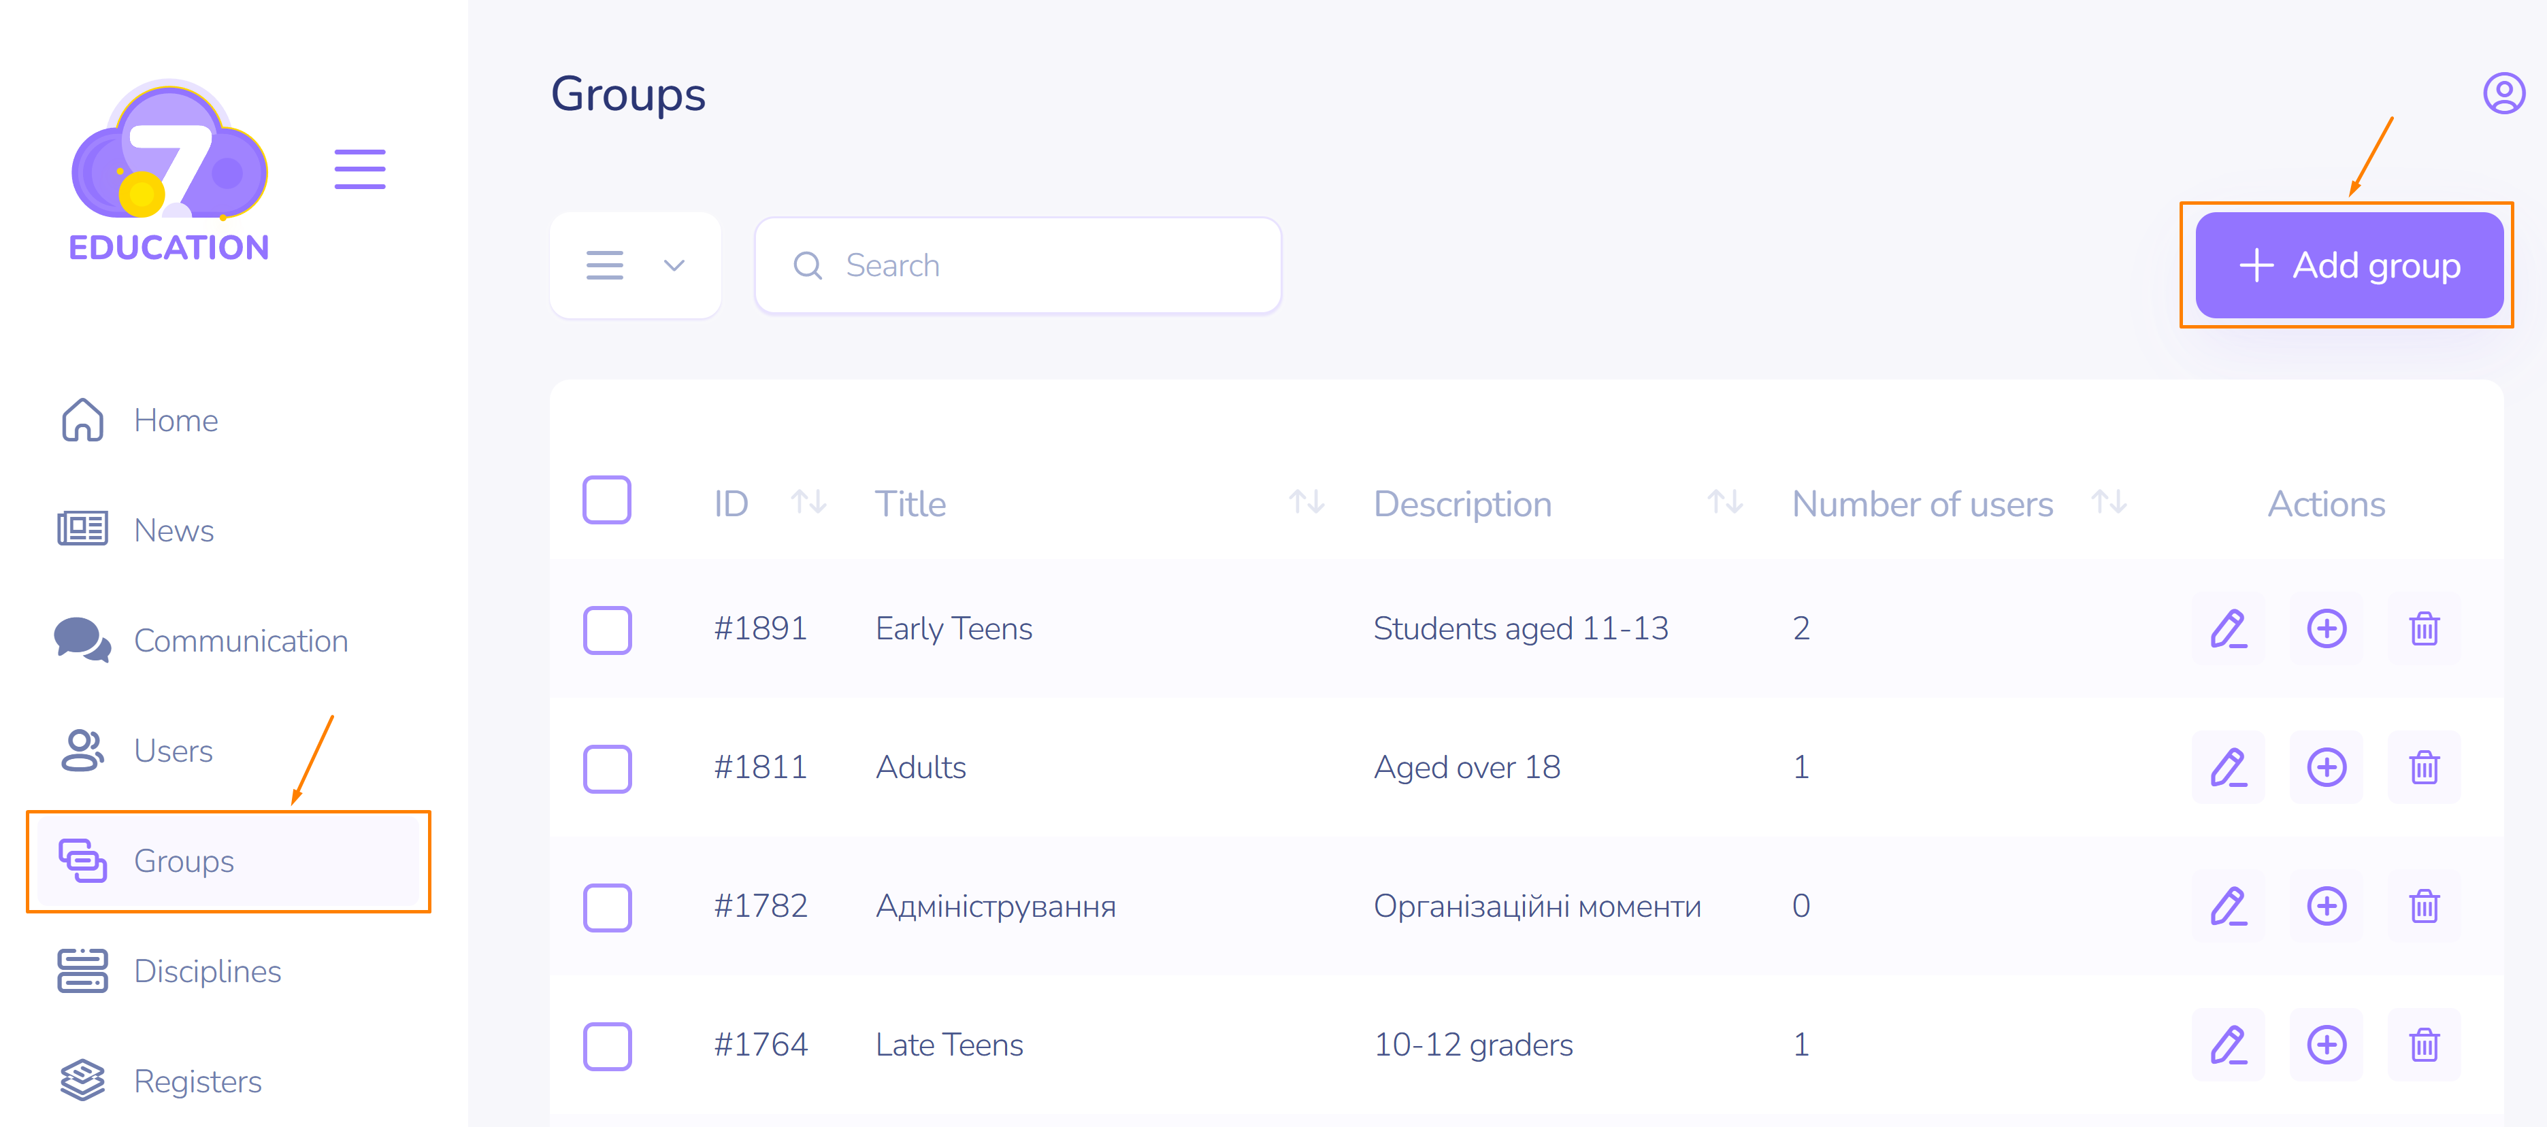The height and width of the screenshot is (1127, 2547).
Task: Click the Add group button
Action: [2348, 265]
